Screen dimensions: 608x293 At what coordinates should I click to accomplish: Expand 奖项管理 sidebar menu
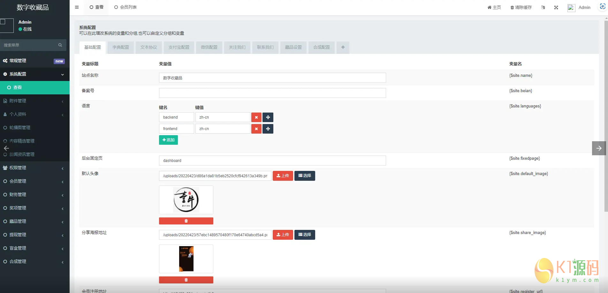(35, 208)
